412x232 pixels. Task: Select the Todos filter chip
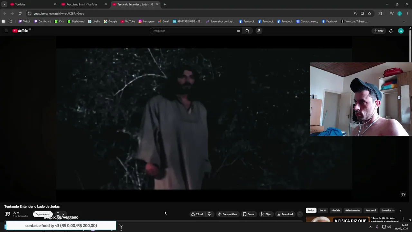pos(311,211)
